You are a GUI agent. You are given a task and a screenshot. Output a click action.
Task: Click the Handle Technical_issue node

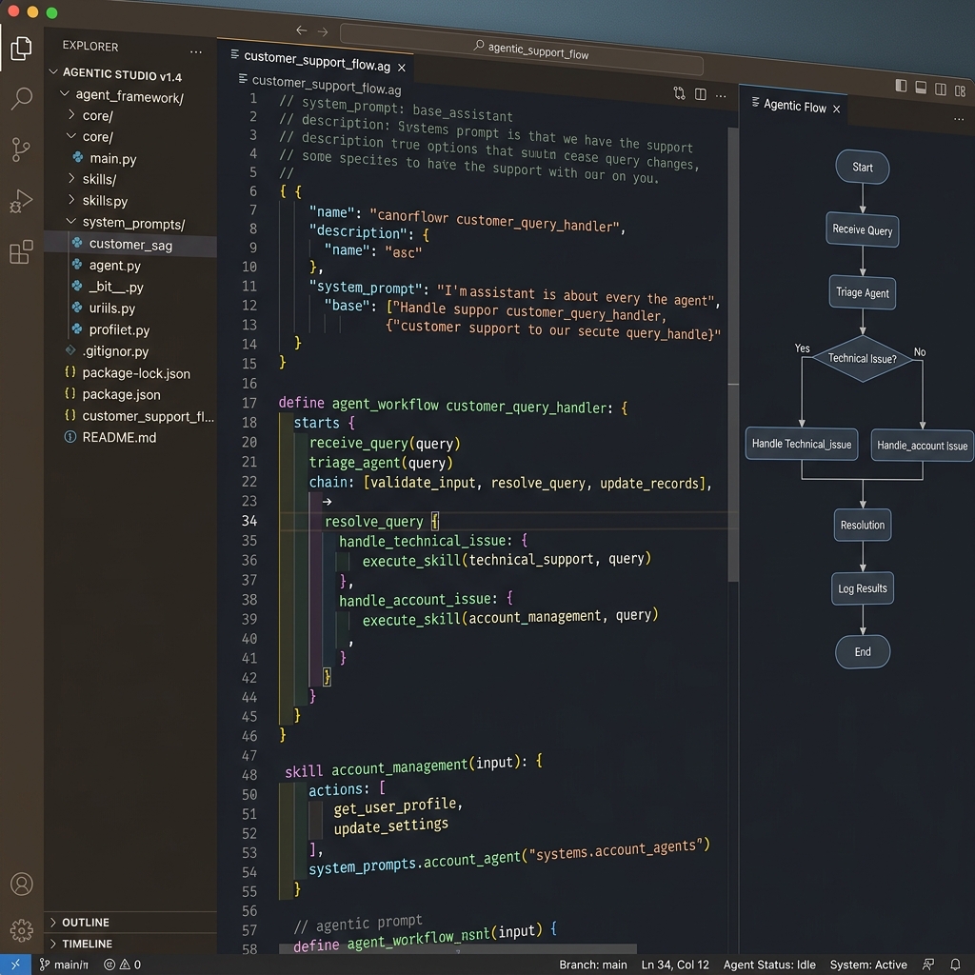pyautogui.click(x=801, y=444)
